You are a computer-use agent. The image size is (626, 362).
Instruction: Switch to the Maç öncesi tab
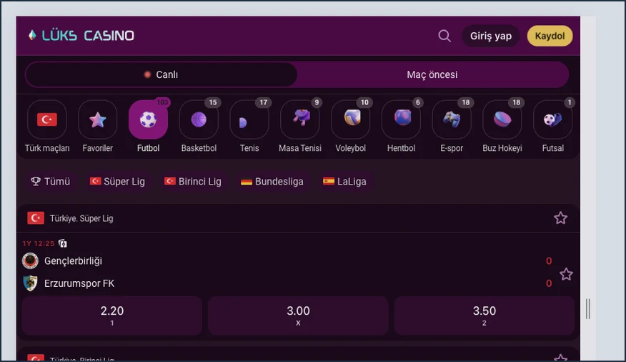coord(432,74)
